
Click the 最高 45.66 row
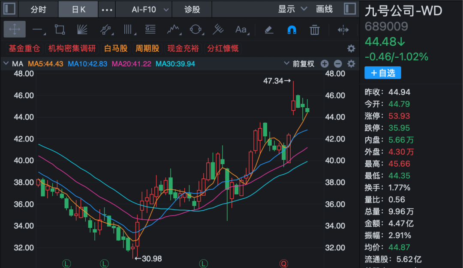388,164
